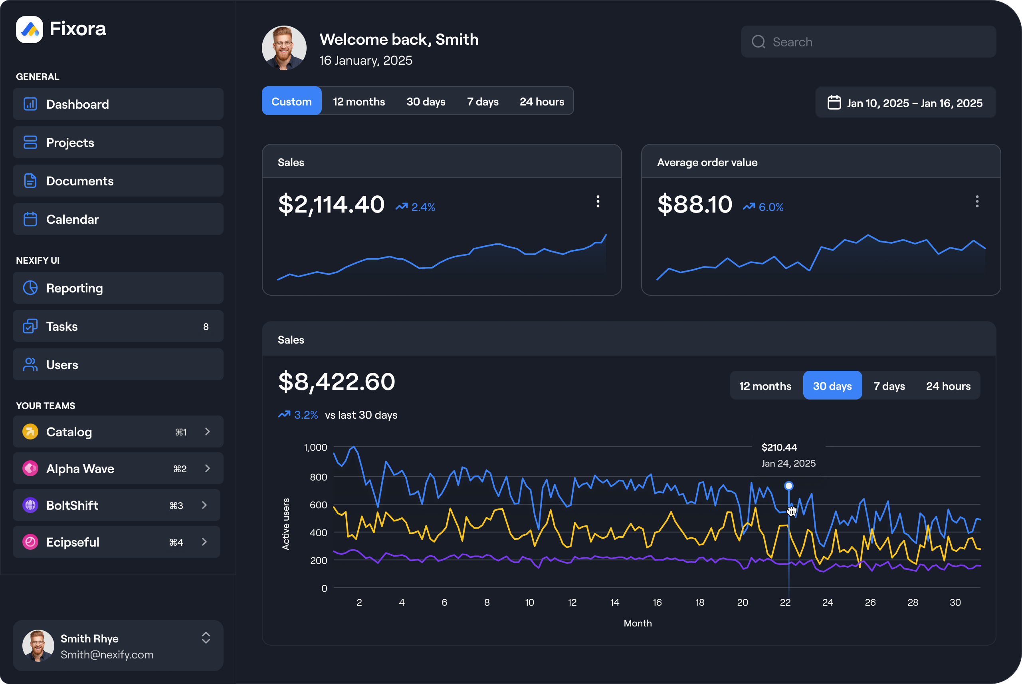
Task: Click the Tasks checkbox icon
Action: 30,326
